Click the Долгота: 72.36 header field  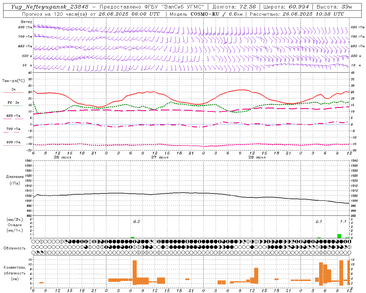click(234, 7)
